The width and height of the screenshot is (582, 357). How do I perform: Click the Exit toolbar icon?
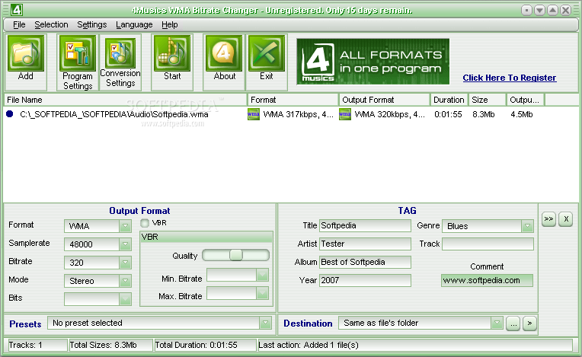(x=266, y=54)
